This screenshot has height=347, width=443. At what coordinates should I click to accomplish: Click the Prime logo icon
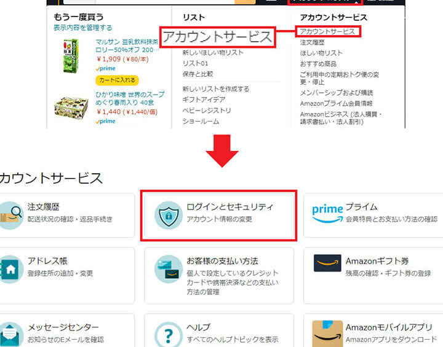[x=327, y=214]
